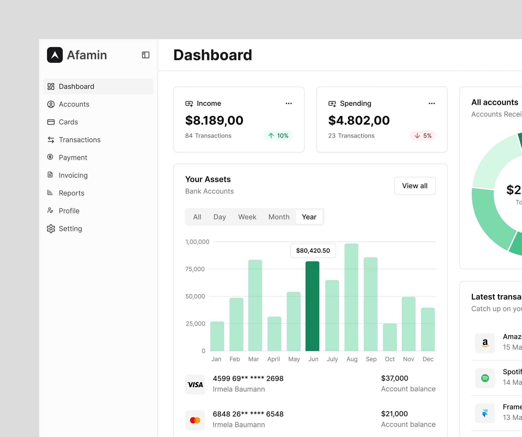
Task: Click card number 4599 69** **** 2698
Action: pyautogui.click(x=248, y=379)
